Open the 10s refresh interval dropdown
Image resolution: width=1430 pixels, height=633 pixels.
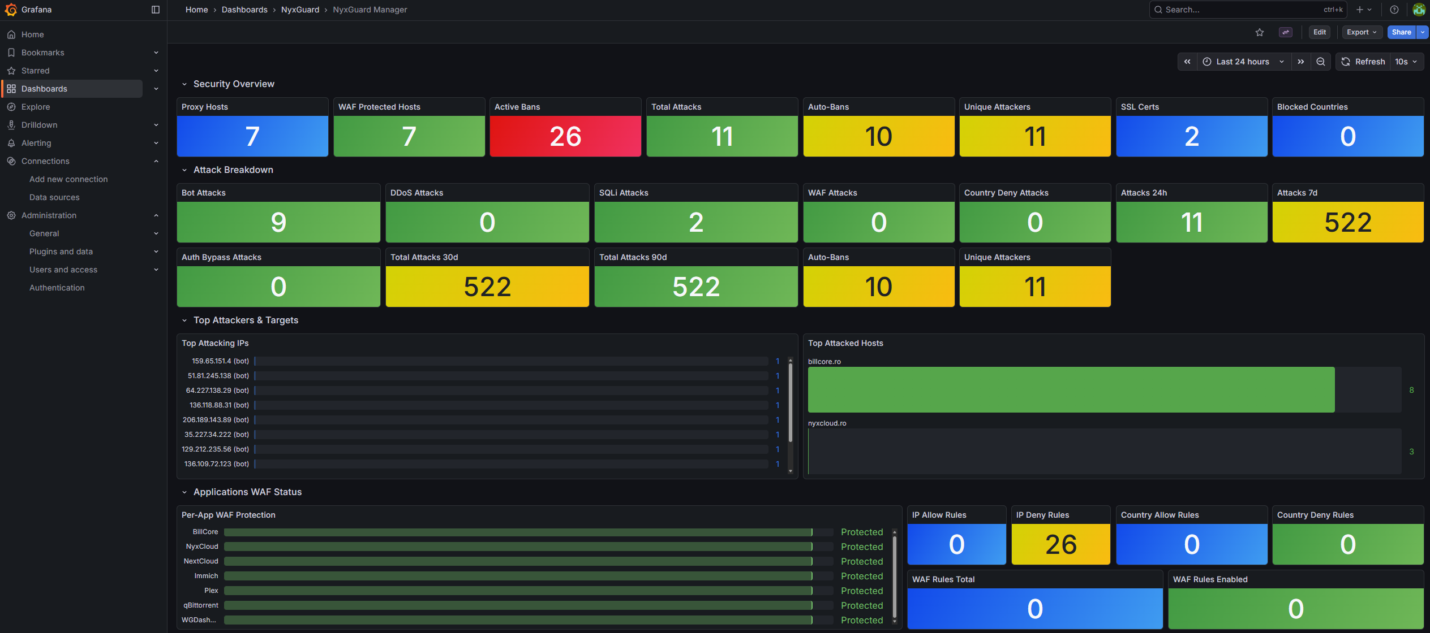[x=1406, y=62]
